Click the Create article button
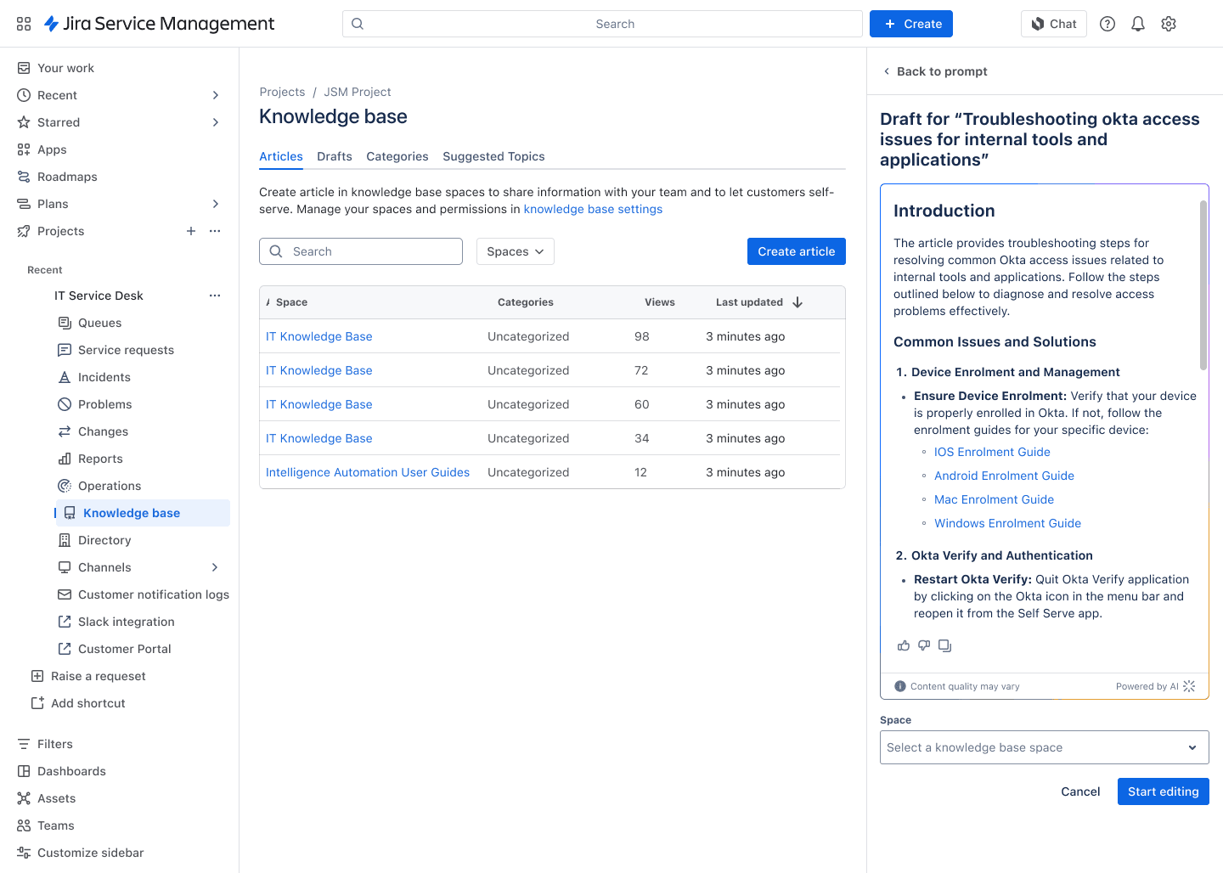 coord(797,251)
